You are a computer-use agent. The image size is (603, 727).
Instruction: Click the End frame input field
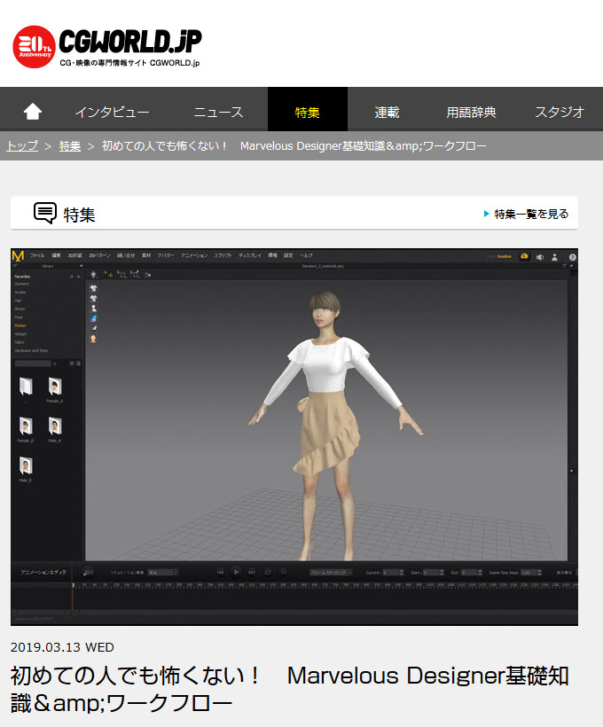pyautogui.click(x=472, y=573)
